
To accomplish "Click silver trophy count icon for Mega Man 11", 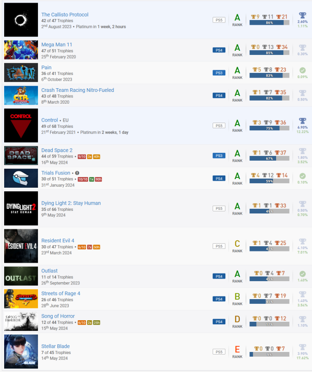I will [265, 47].
